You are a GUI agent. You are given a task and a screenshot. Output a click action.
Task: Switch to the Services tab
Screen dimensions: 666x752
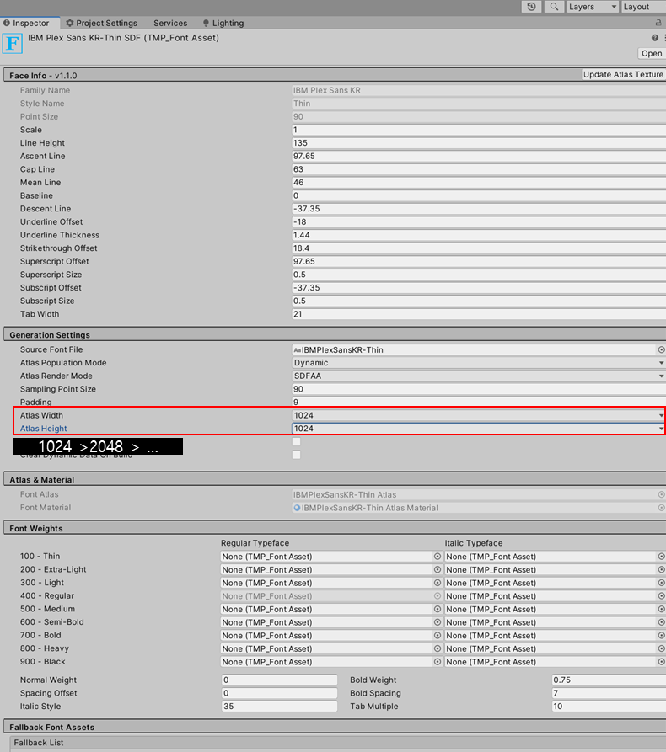(x=170, y=23)
